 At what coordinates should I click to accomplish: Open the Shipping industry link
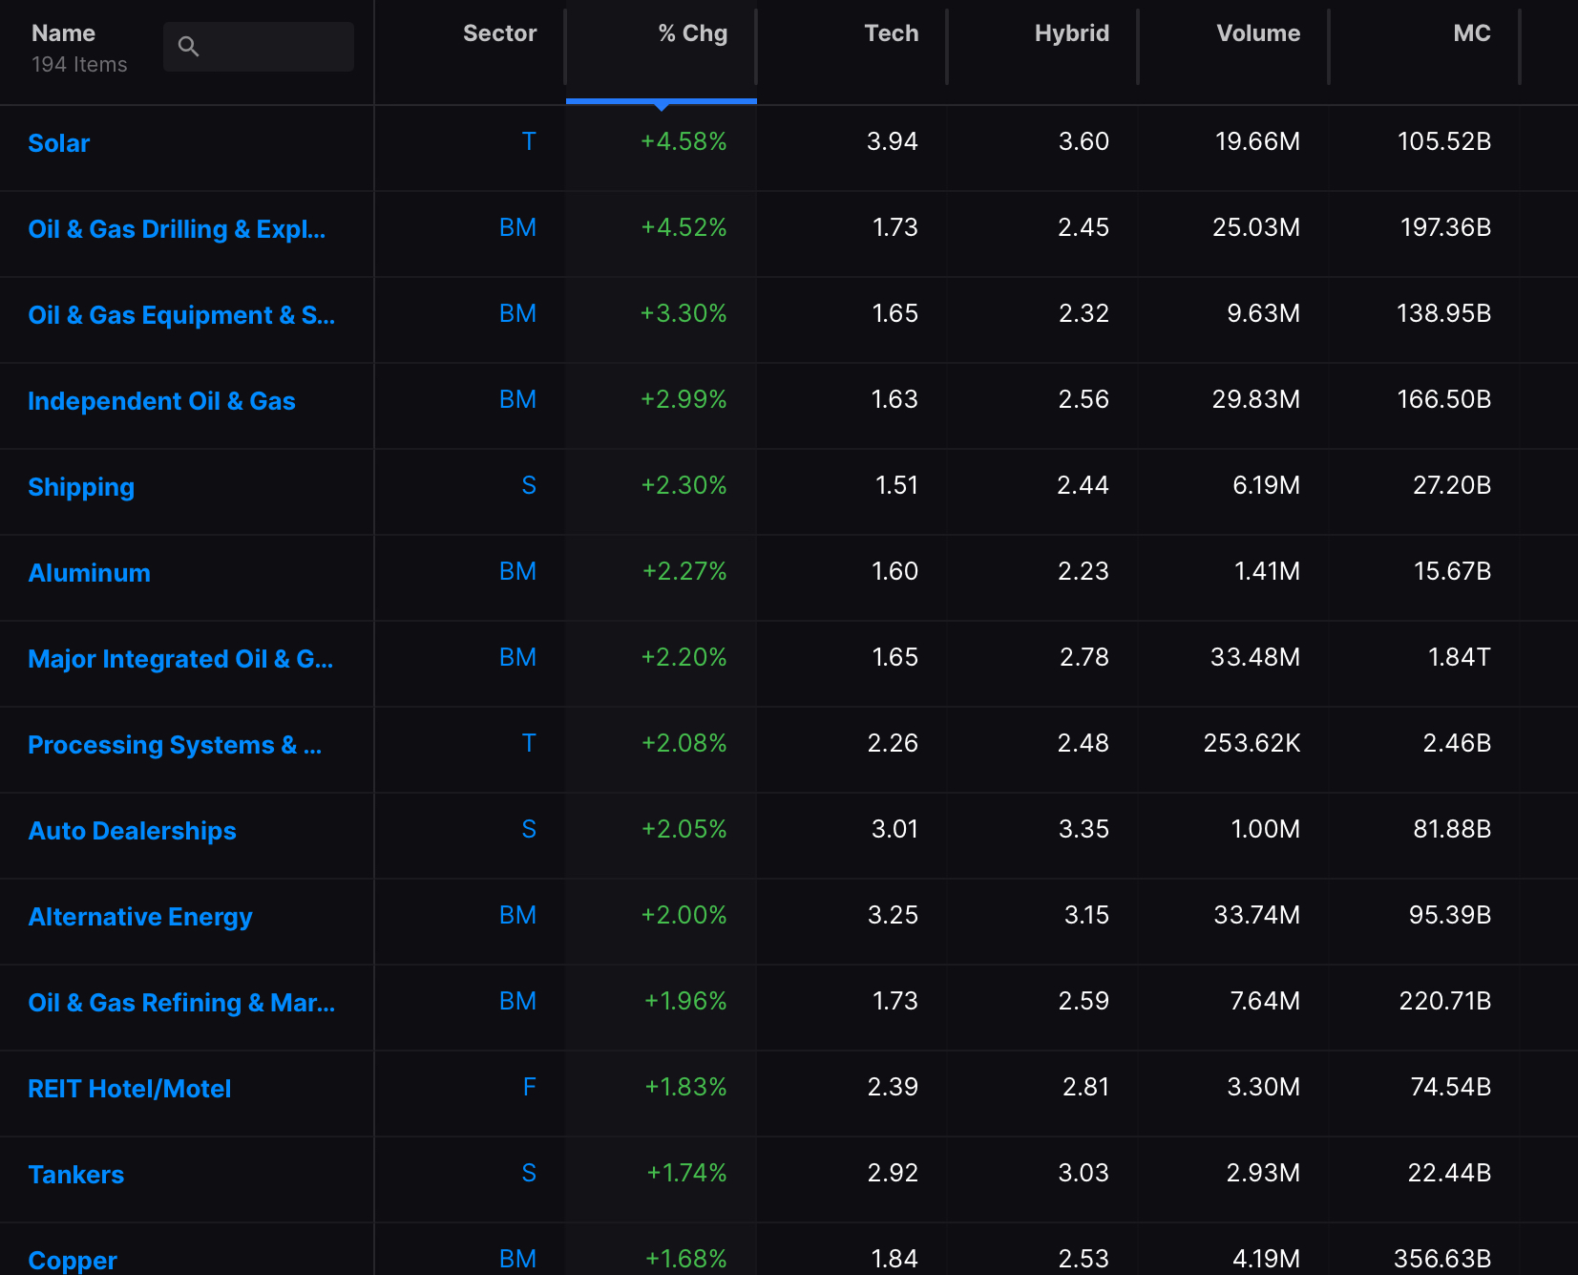81,487
